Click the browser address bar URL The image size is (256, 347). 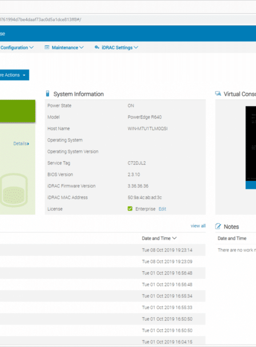tap(41, 19)
